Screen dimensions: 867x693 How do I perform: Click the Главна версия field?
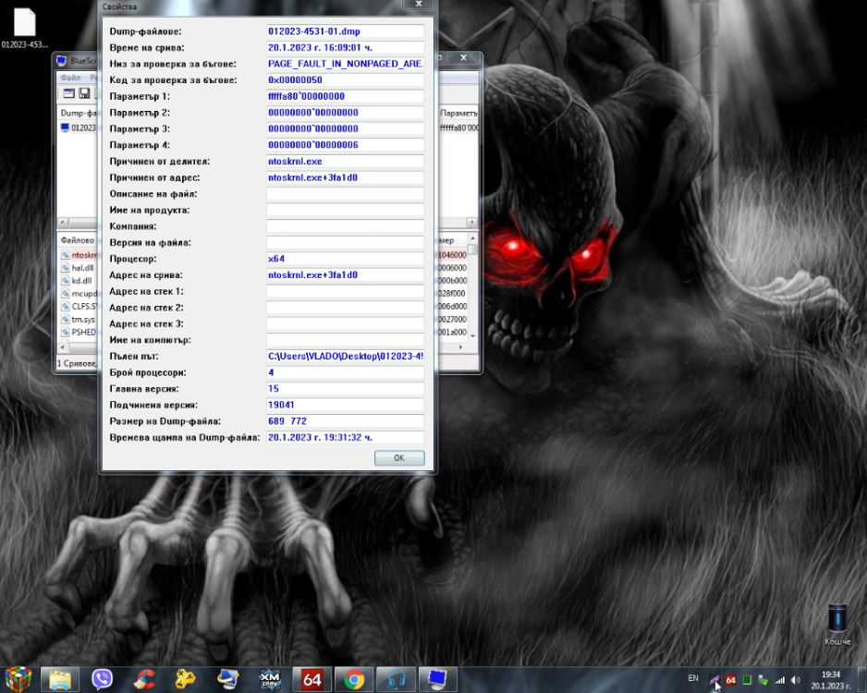pyautogui.click(x=345, y=388)
